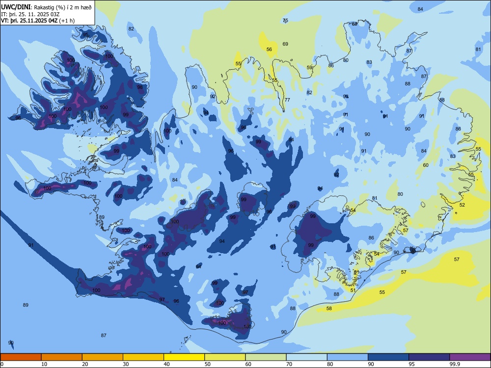
Task: Click the 'Rakastig (%) í 2 m hæð' label
Action: coord(63,7)
